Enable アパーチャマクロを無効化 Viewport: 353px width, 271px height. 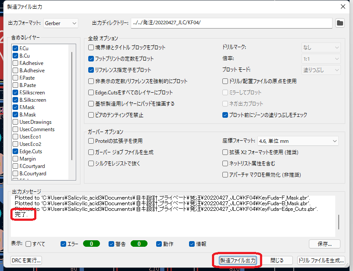(x=225, y=175)
